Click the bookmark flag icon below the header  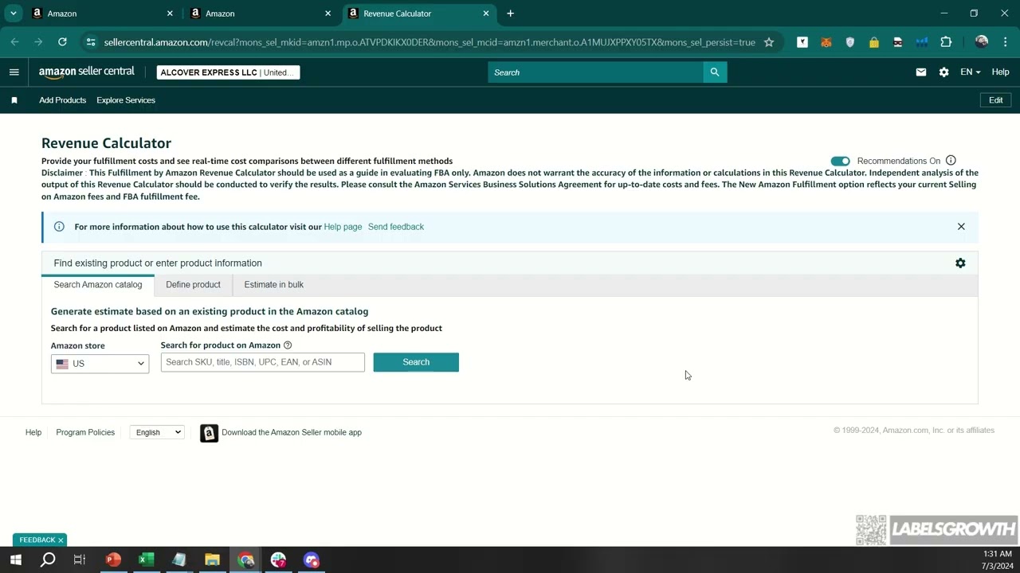(14, 99)
